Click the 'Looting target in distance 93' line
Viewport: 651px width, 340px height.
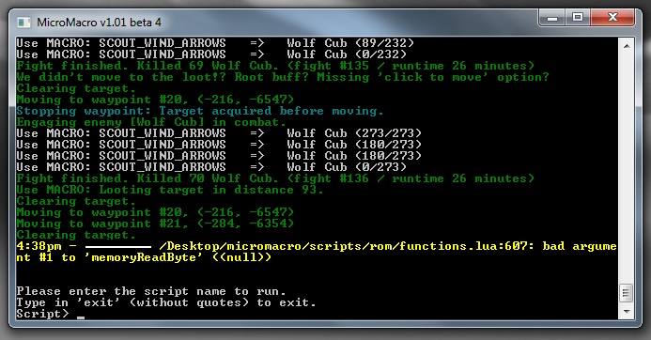(x=170, y=190)
